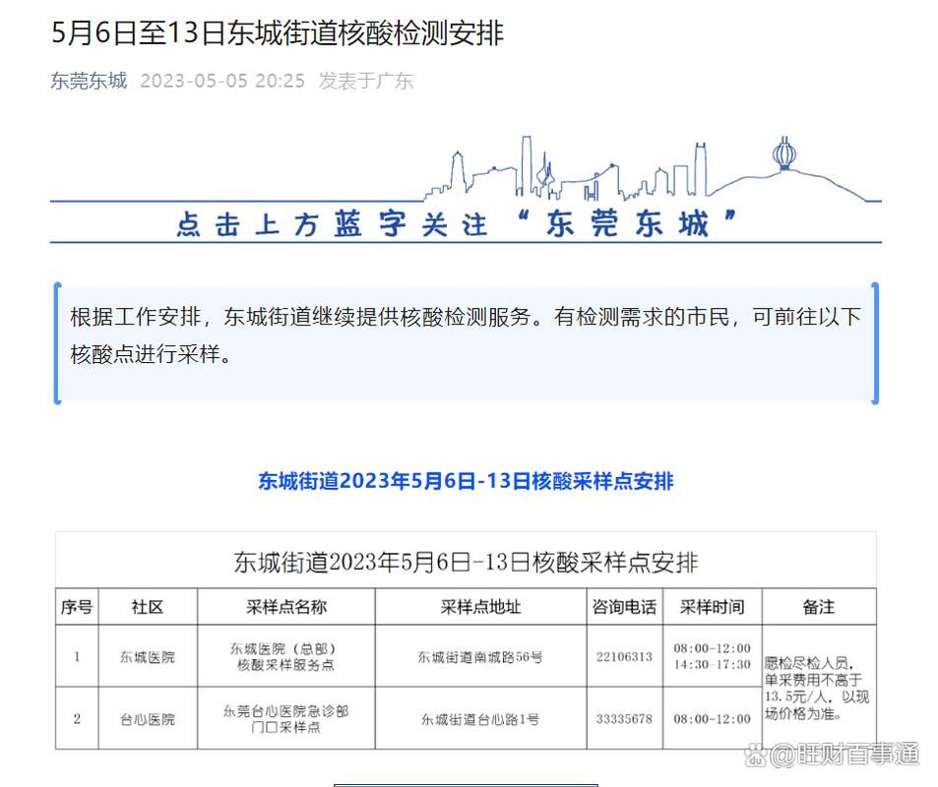Click the 社区 column header
Screen dimensions: 938x787
pos(148,607)
